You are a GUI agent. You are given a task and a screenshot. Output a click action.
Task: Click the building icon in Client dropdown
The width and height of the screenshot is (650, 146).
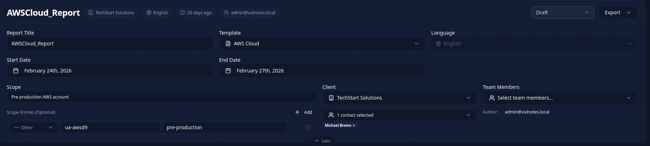click(x=331, y=98)
